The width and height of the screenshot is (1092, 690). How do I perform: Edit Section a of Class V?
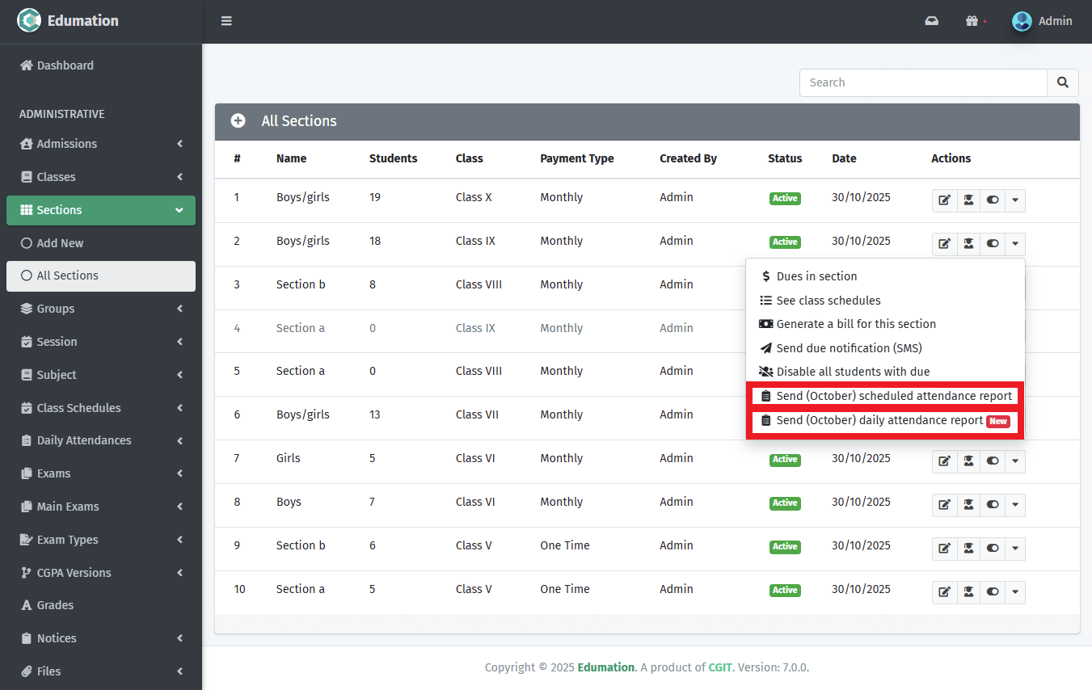[x=944, y=592]
